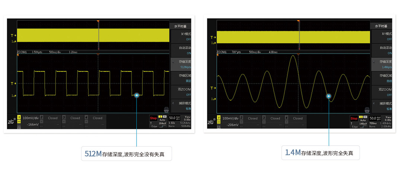Click -206mV offset value on right scope
This screenshot has height=172, width=402.
click(233, 125)
